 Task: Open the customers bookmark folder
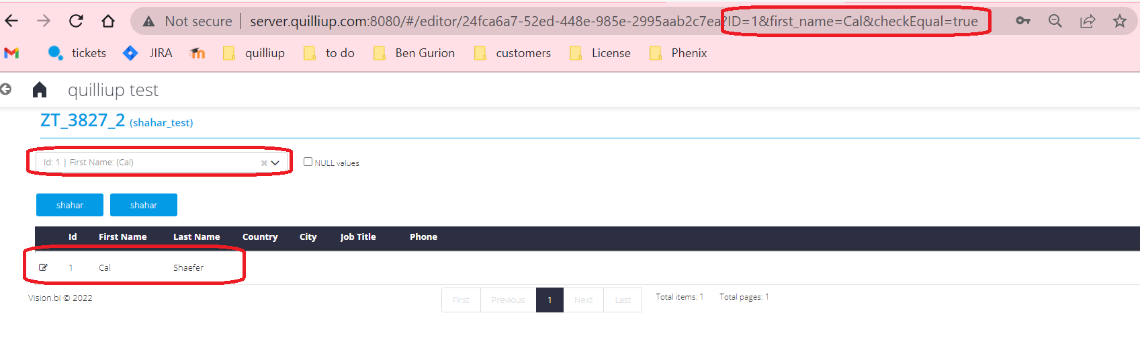point(513,53)
